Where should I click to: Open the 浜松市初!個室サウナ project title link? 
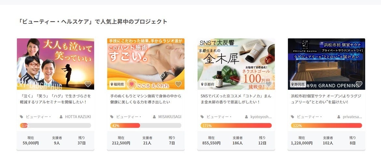pyautogui.click(x=326, y=99)
